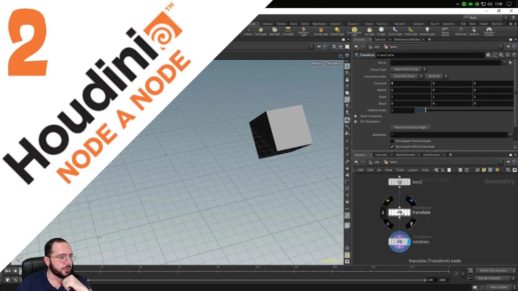Screen dimensions: 518x291
Task: Click the parameter pane search icon
Action: (x=501, y=55)
